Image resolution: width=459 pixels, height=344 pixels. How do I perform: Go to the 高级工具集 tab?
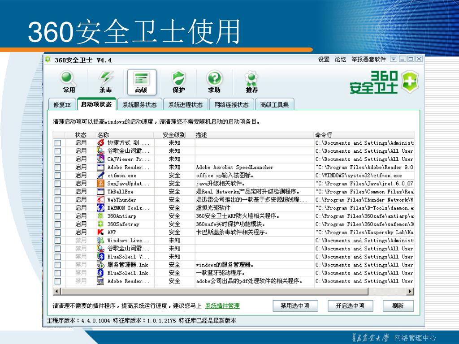tap(275, 104)
